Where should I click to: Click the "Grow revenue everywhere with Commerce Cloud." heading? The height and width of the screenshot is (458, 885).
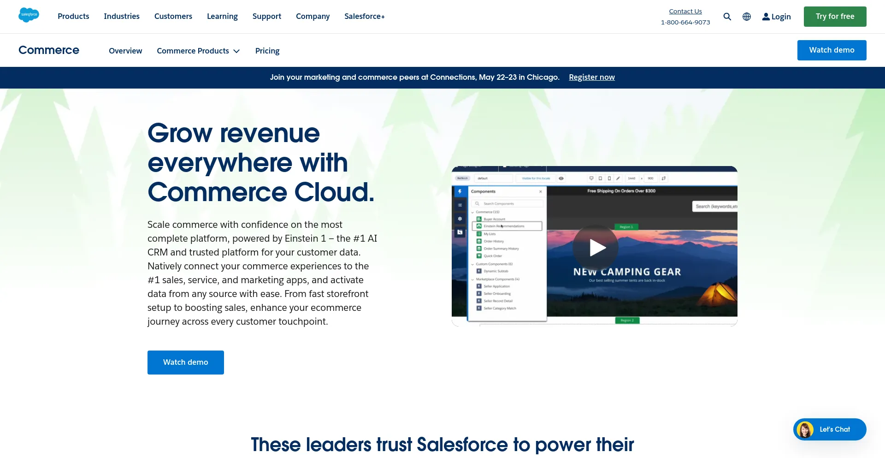click(261, 162)
